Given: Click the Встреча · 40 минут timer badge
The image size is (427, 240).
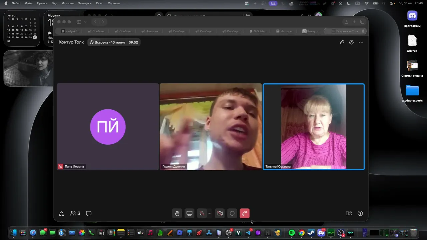Looking at the screenshot, I should (x=114, y=42).
